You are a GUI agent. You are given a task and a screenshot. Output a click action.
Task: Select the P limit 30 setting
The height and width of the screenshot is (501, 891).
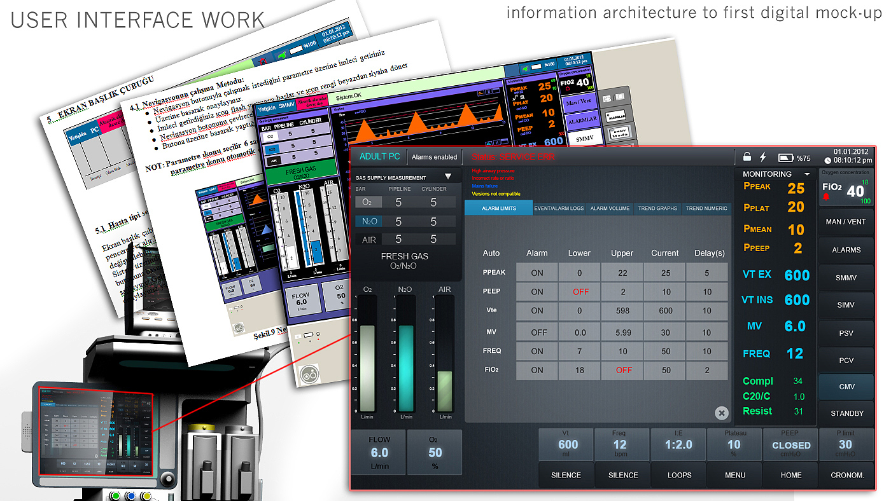coord(847,445)
